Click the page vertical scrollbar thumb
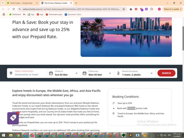 pyautogui.click(x=183, y=38)
